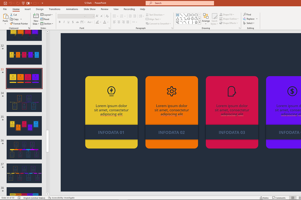Screen dimensions: 301x200
Task: Switch to the Design tab
Action: pyautogui.click(x=40, y=9)
